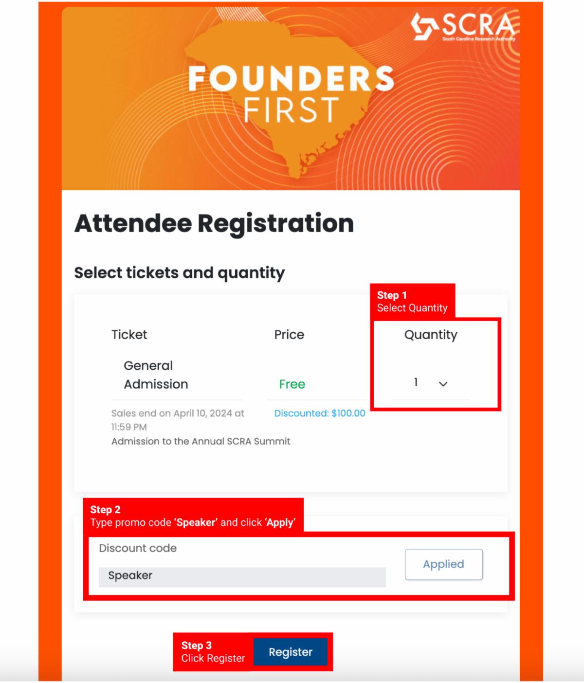The image size is (584, 683).
Task: Click the Applied discount button
Action: point(443,564)
